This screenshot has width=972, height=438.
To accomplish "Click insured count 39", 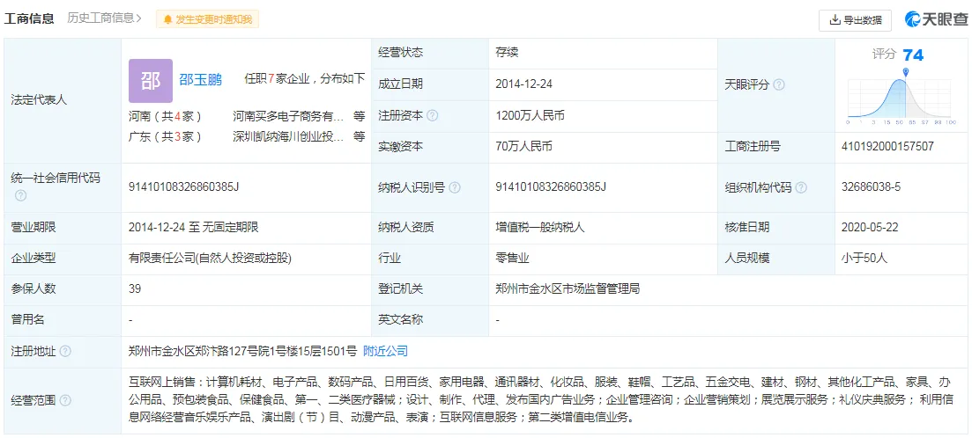I will pyautogui.click(x=135, y=288).
